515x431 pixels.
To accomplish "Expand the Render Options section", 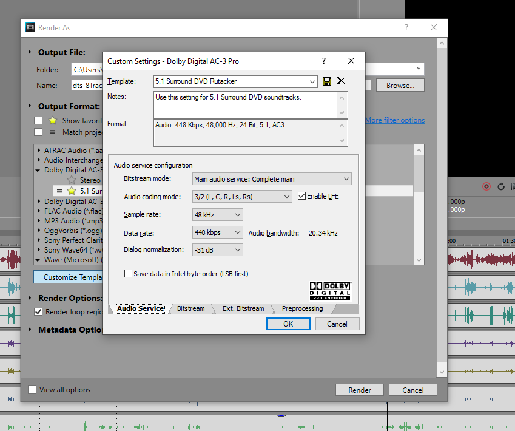I will [30, 298].
